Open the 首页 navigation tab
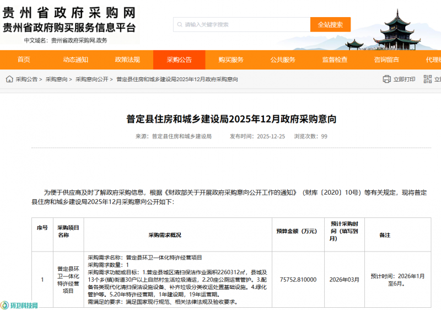The image size is (441, 310). pos(24,60)
